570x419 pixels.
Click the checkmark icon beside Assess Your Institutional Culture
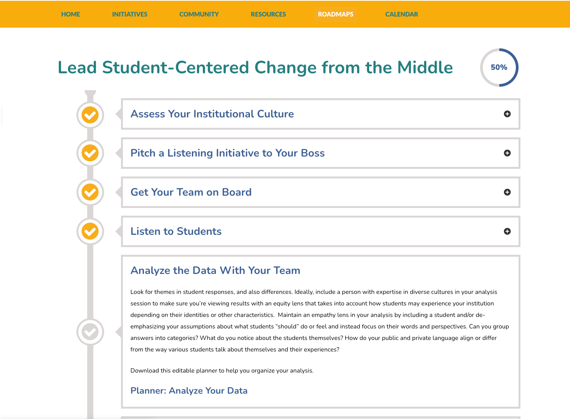(x=90, y=115)
